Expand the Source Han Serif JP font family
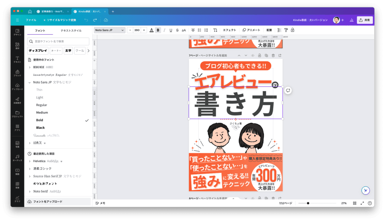This screenshot has width=385, height=221. 30,176
